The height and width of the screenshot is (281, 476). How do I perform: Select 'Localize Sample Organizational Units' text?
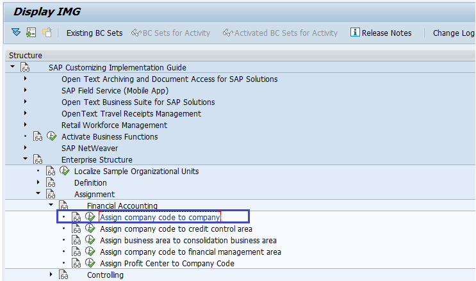click(x=136, y=171)
